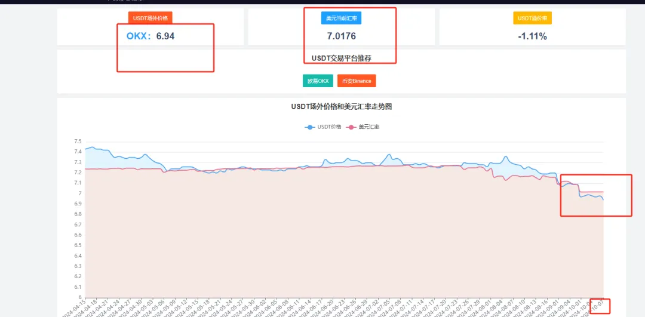This screenshot has width=645, height=317.
Task: Open the 币安Binance platform button
Action: pyautogui.click(x=356, y=81)
